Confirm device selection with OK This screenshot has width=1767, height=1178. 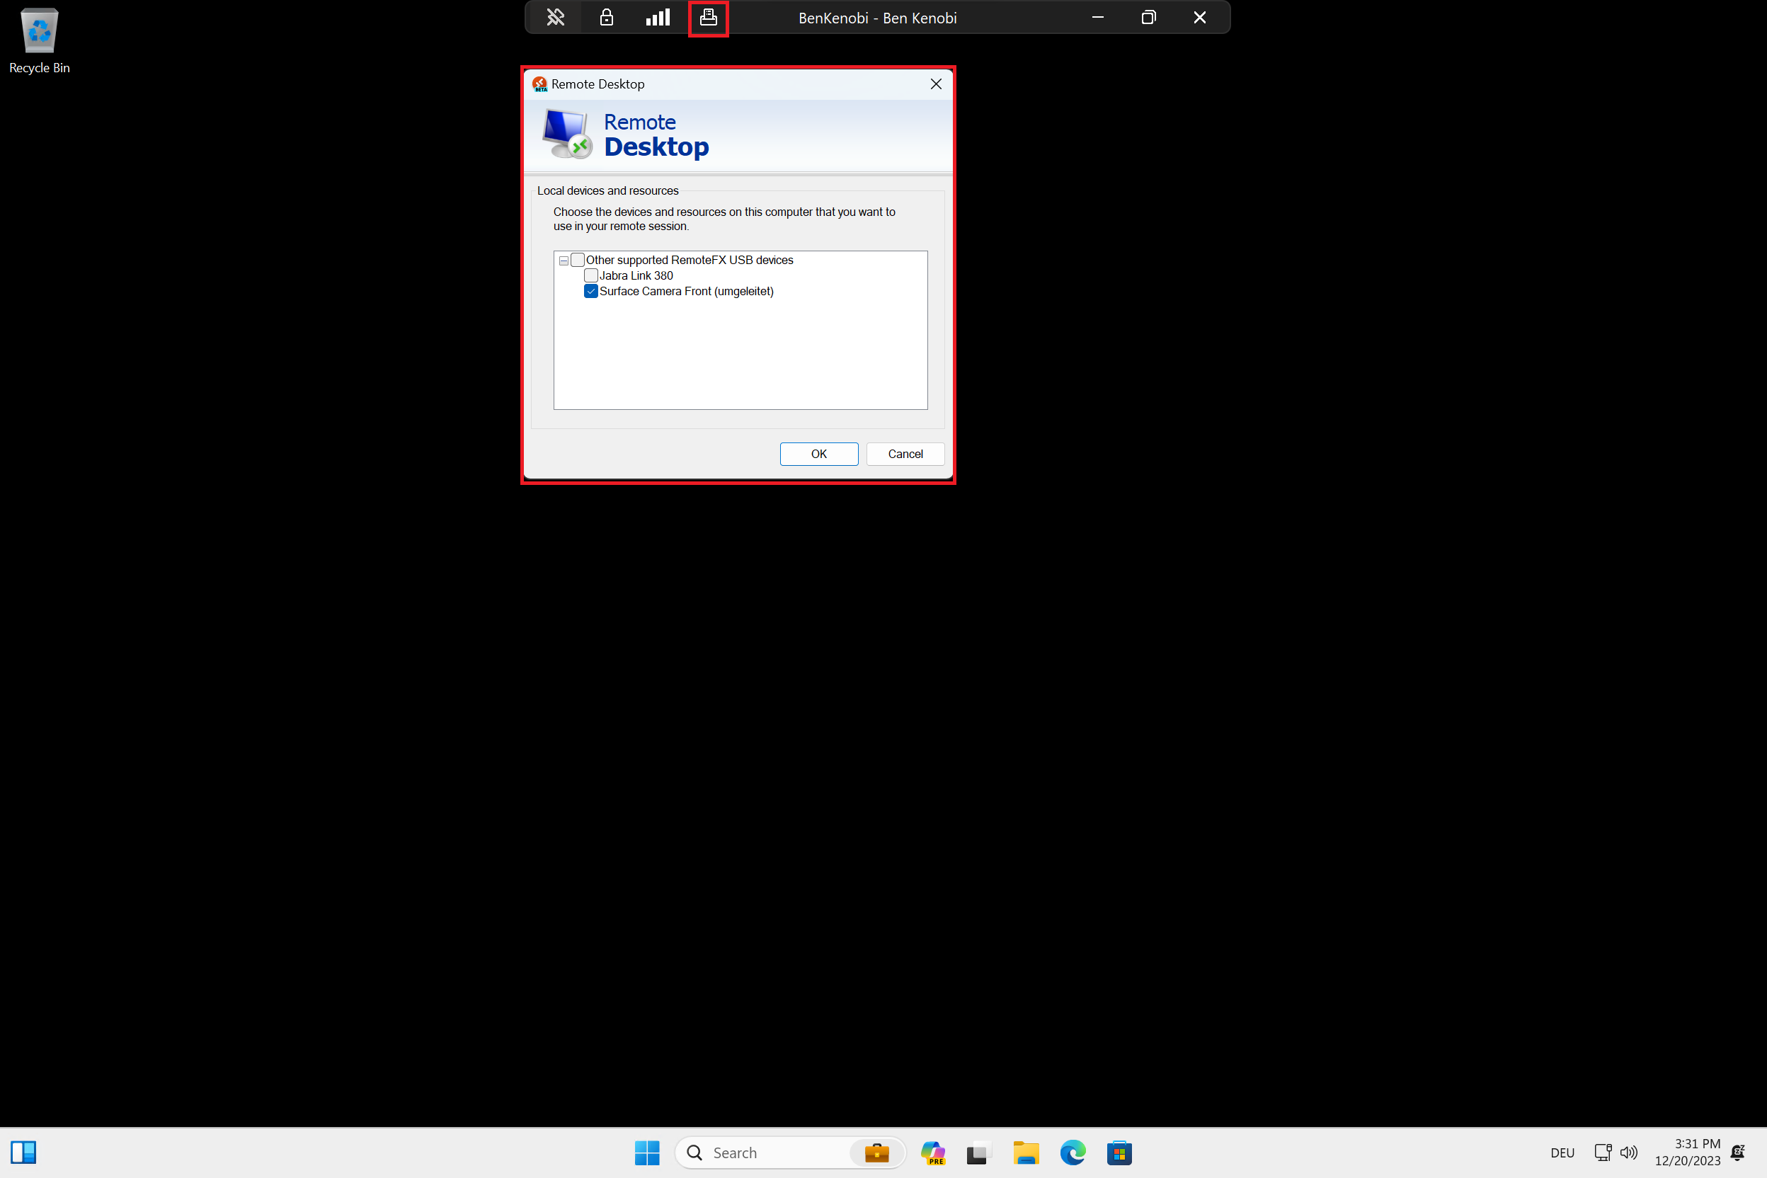tap(818, 454)
